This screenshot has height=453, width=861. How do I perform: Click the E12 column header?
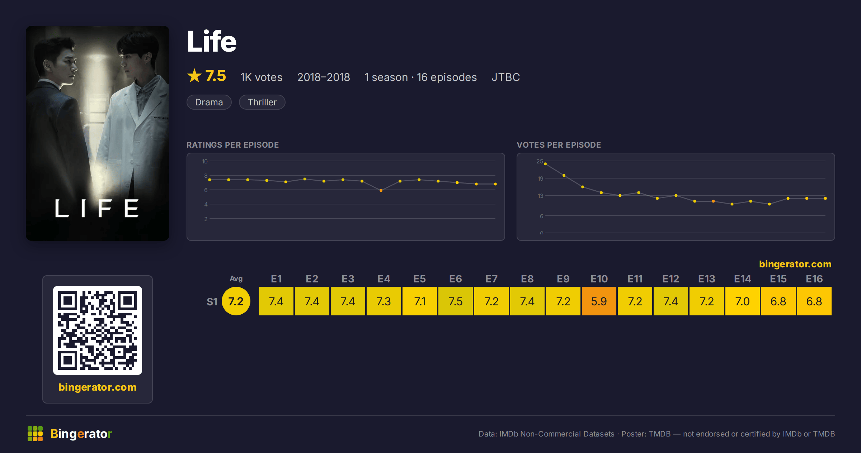pyautogui.click(x=671, y=279)
